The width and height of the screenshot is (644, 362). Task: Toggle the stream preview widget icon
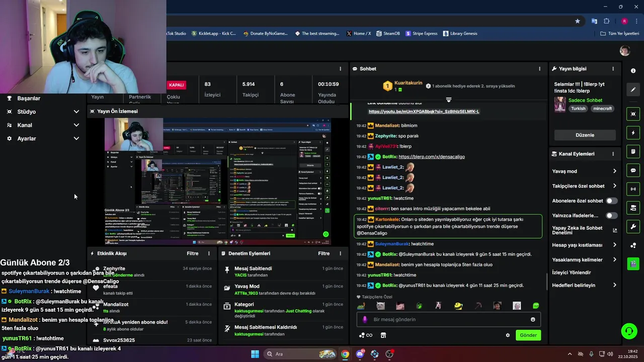point(633,114)
